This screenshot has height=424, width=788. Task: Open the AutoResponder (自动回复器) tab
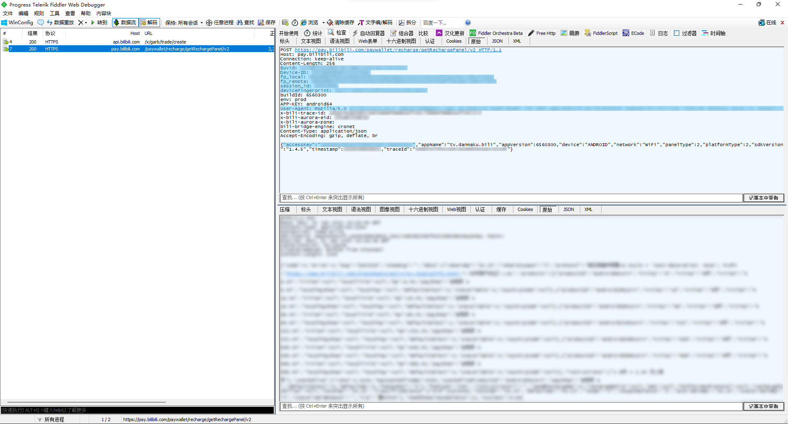369,33
